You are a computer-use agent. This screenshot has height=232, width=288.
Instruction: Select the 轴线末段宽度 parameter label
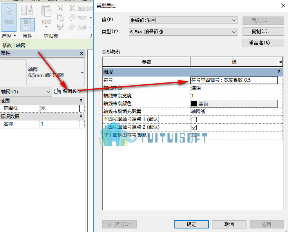[x=118, y=96]
